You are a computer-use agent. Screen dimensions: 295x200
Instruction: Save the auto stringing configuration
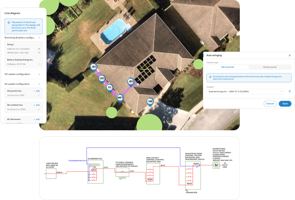[285, 104]
